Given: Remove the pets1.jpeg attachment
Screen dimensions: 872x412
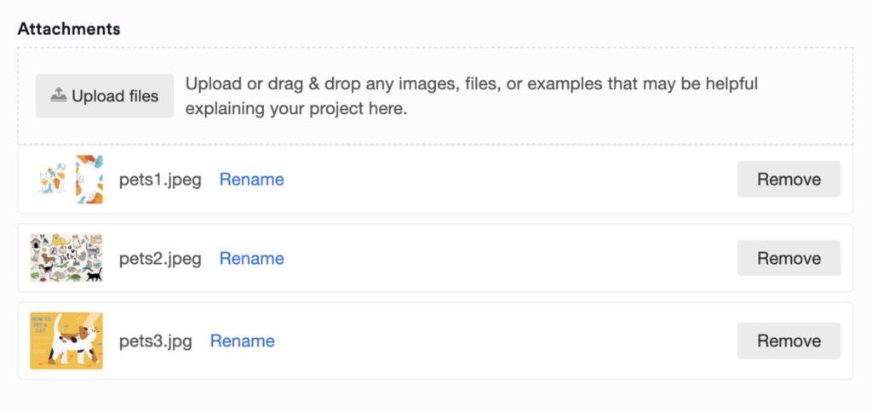Looking at the screenshot, I should click(789, 180).
